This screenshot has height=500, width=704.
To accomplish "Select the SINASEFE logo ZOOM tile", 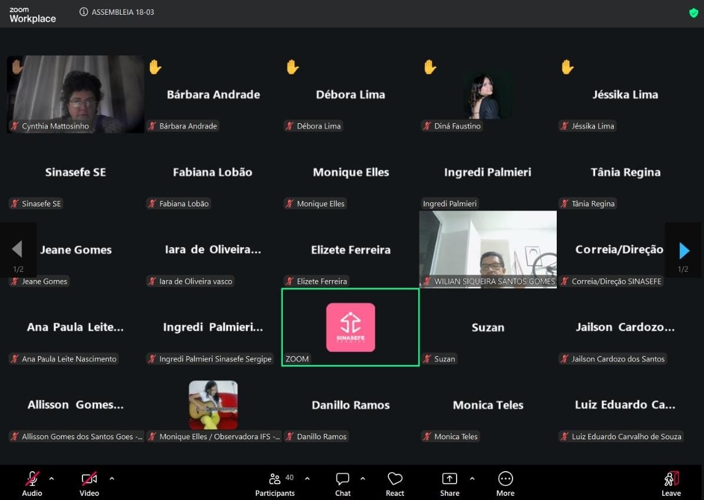I will (351, 327).
